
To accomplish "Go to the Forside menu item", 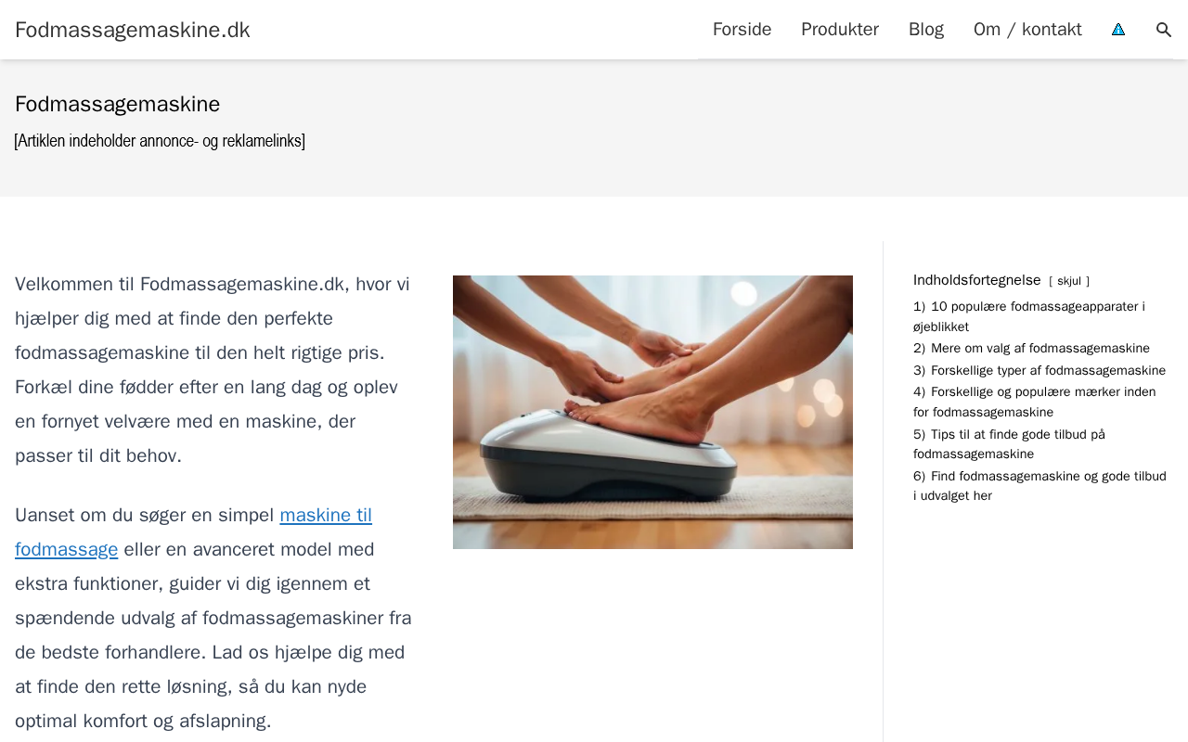I will pos(742,30).
